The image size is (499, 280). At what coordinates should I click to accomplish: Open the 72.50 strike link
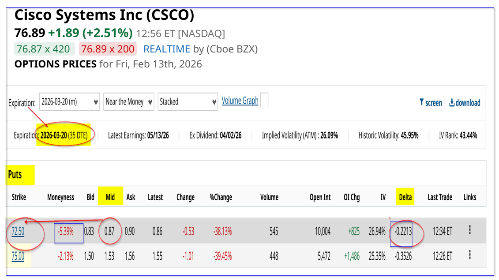point(18,231)
